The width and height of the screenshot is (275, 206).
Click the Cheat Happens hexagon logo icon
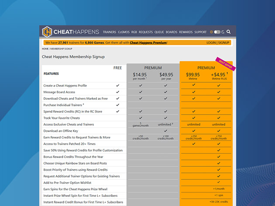(47, 32)
